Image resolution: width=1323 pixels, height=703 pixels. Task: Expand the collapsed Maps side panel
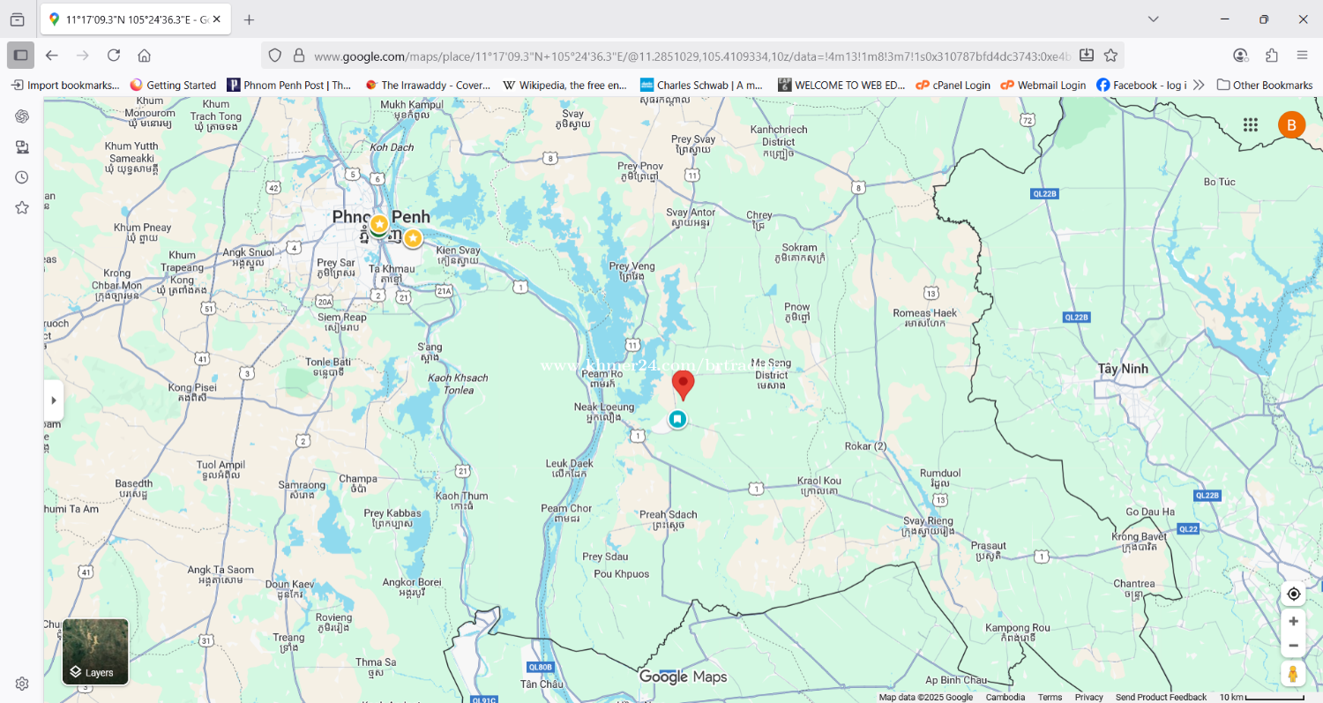[x=54, y=400]
